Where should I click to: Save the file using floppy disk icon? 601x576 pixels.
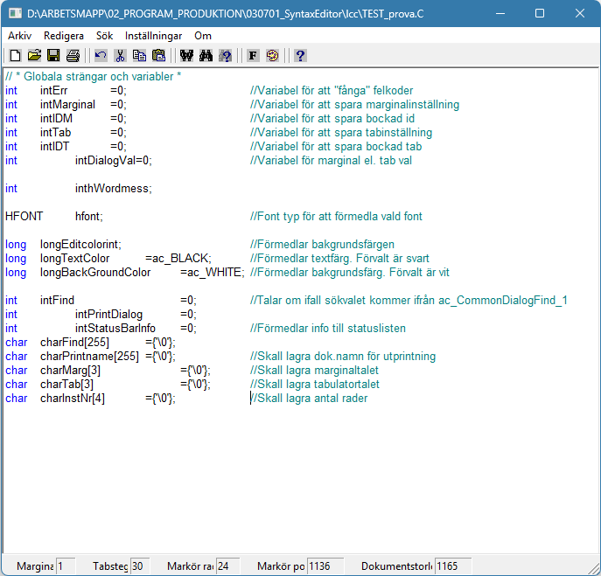click(53, 56)
